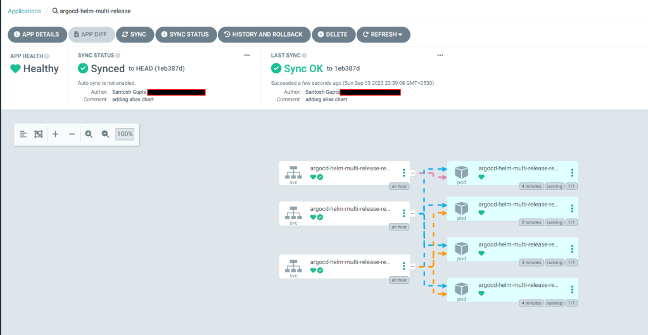Select the bottom svc network icon
Image resolution: width=648 pixels, height=335 pixels.
point(293,265)
